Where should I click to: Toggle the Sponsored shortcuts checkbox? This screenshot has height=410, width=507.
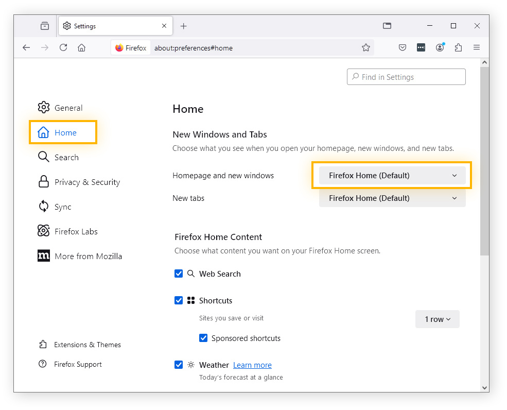pos(203,338)
